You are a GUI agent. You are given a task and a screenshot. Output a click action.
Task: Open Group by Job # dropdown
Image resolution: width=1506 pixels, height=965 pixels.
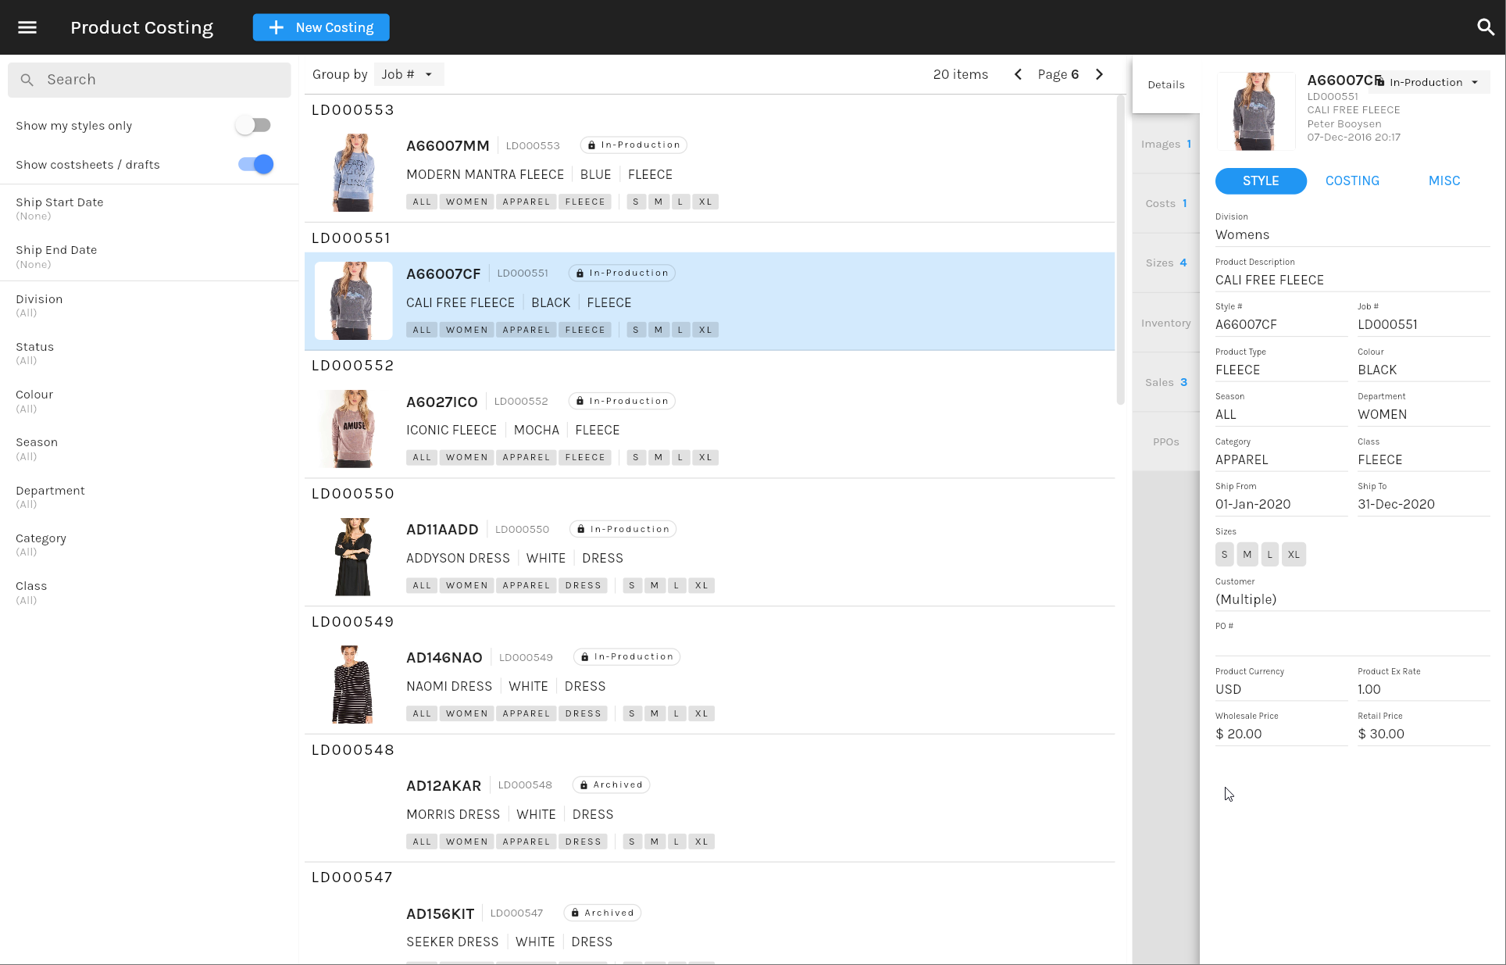[x=408, y=74]
